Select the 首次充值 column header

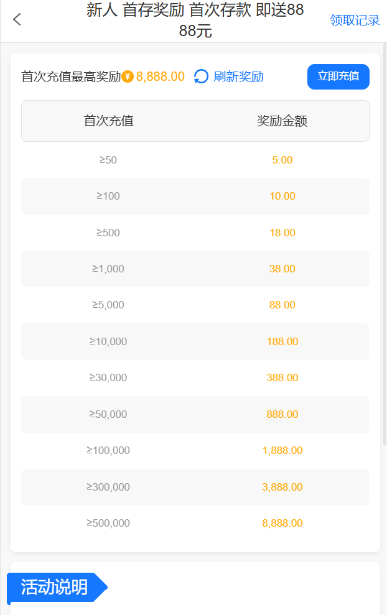[x=108, y=121]
